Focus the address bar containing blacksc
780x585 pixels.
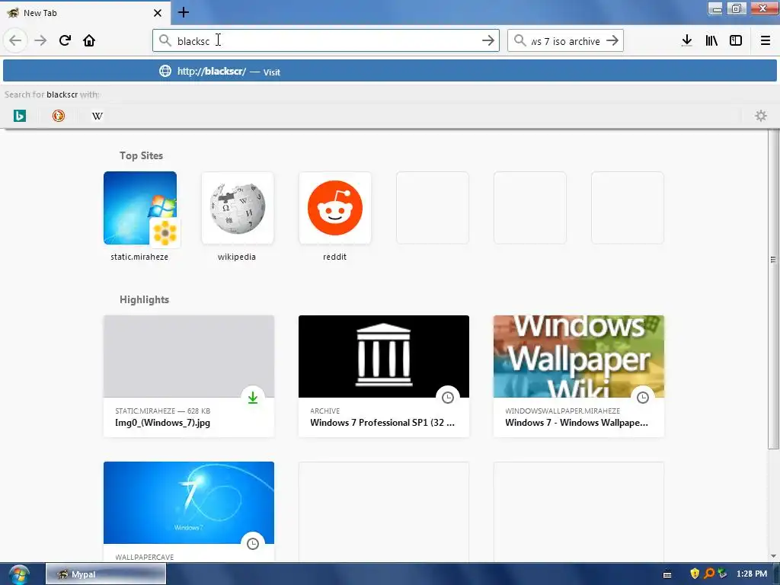326,40
